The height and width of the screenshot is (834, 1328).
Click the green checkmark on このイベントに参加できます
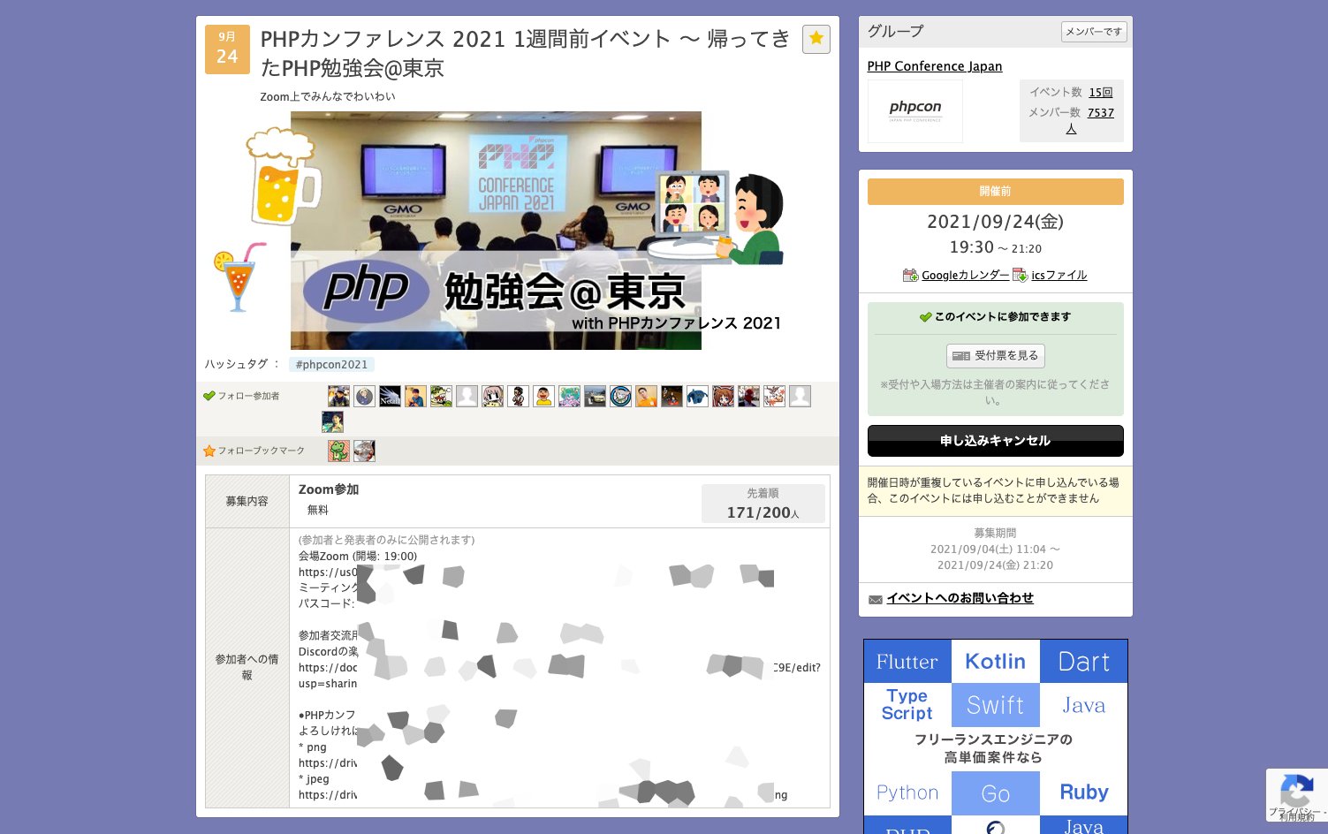[924, 316]
